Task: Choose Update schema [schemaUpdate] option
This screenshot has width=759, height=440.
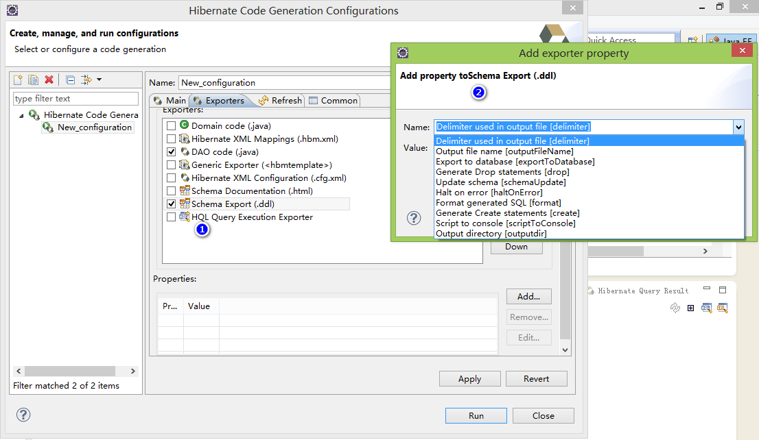Action: (x=589, y=182)
